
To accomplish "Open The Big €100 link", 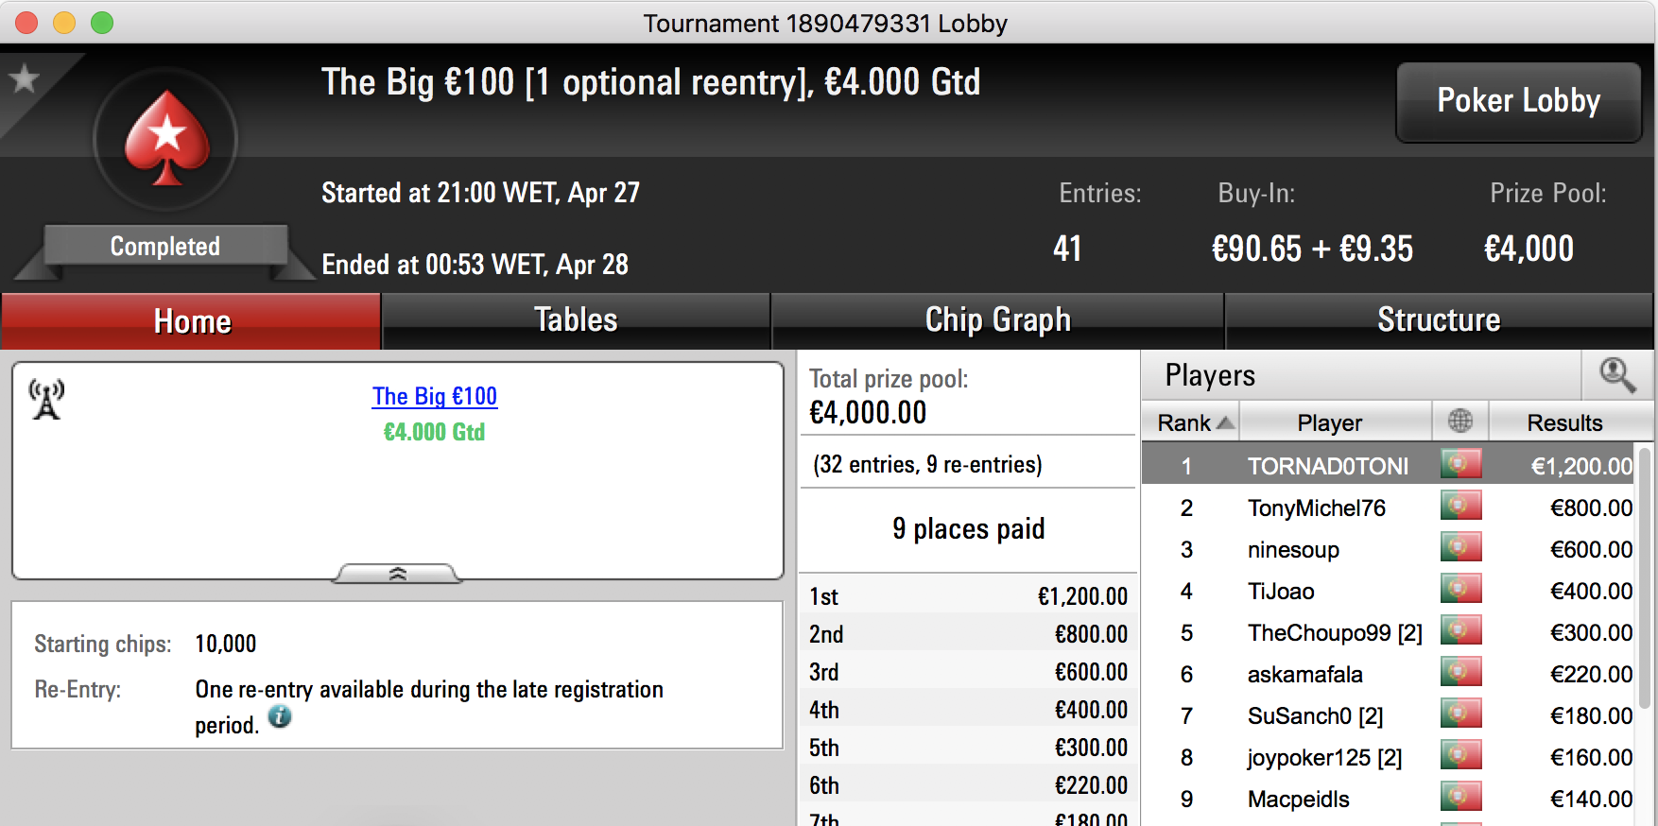I will click(x=435, y=396).
